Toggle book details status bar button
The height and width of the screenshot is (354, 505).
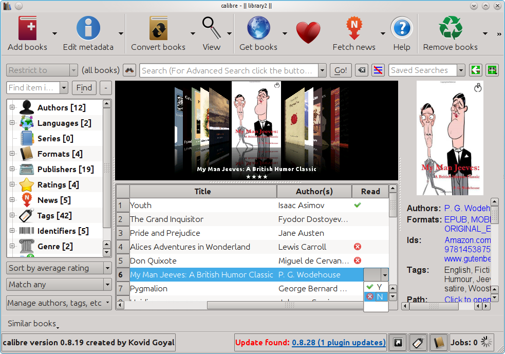pyautogui.click(x=438, y=342)
